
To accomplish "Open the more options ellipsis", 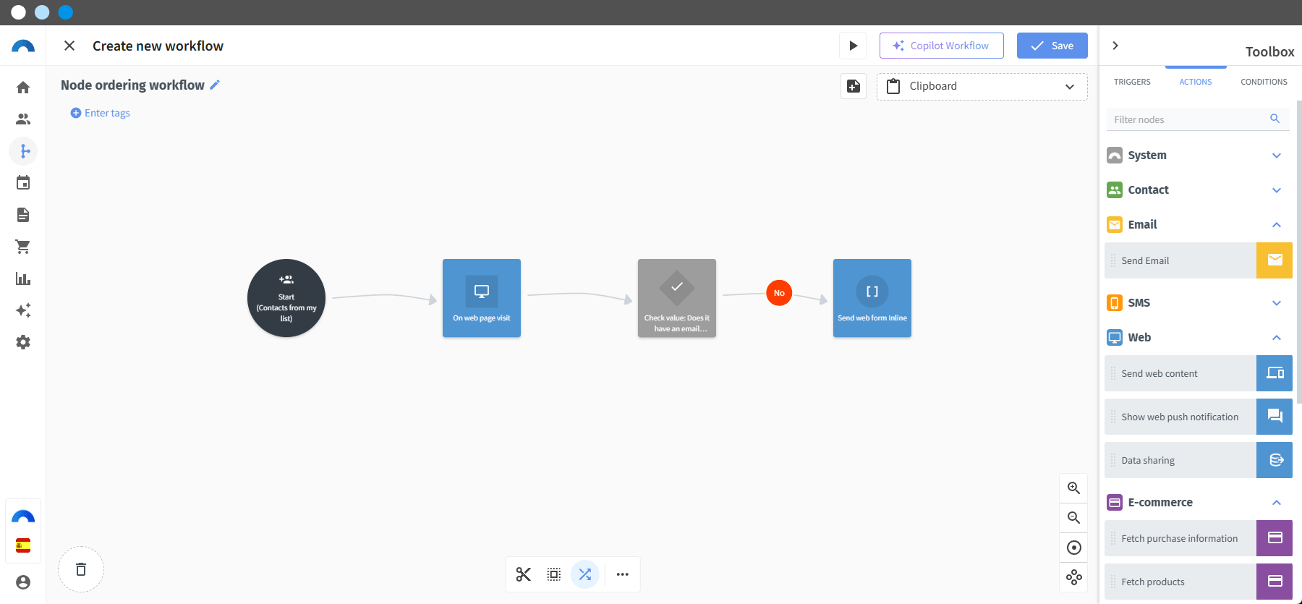I will pos(623,574).
